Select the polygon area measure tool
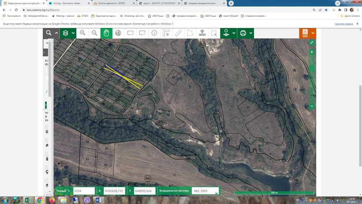 (x=190, y=33)
